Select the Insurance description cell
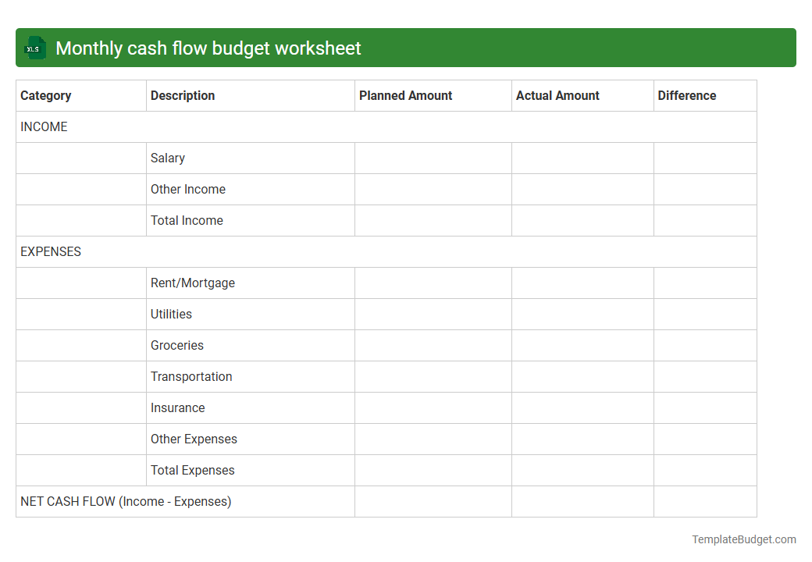This screenshot has height=562, width=812. pos(178,407)
